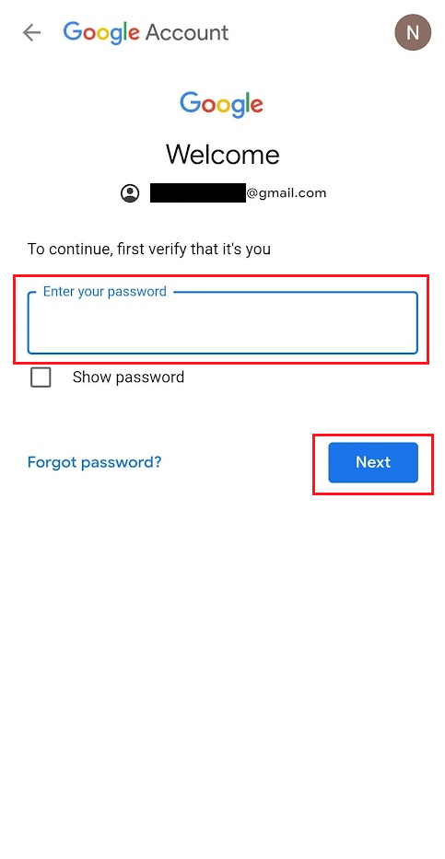Select the Welcome heading
The width and height of the screenshot is (445, 859).
click(x=223, y=155)
